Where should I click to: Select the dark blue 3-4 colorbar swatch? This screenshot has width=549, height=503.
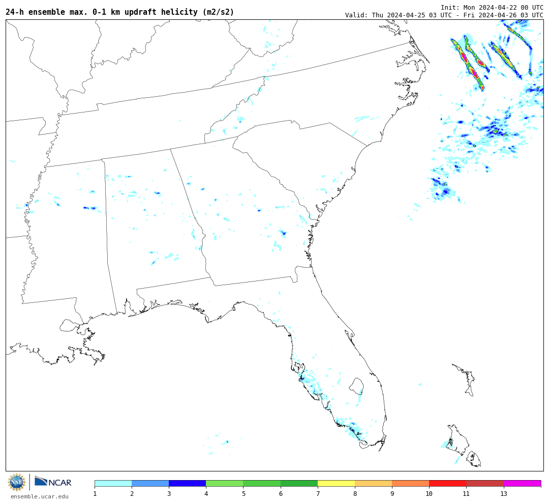188,484
